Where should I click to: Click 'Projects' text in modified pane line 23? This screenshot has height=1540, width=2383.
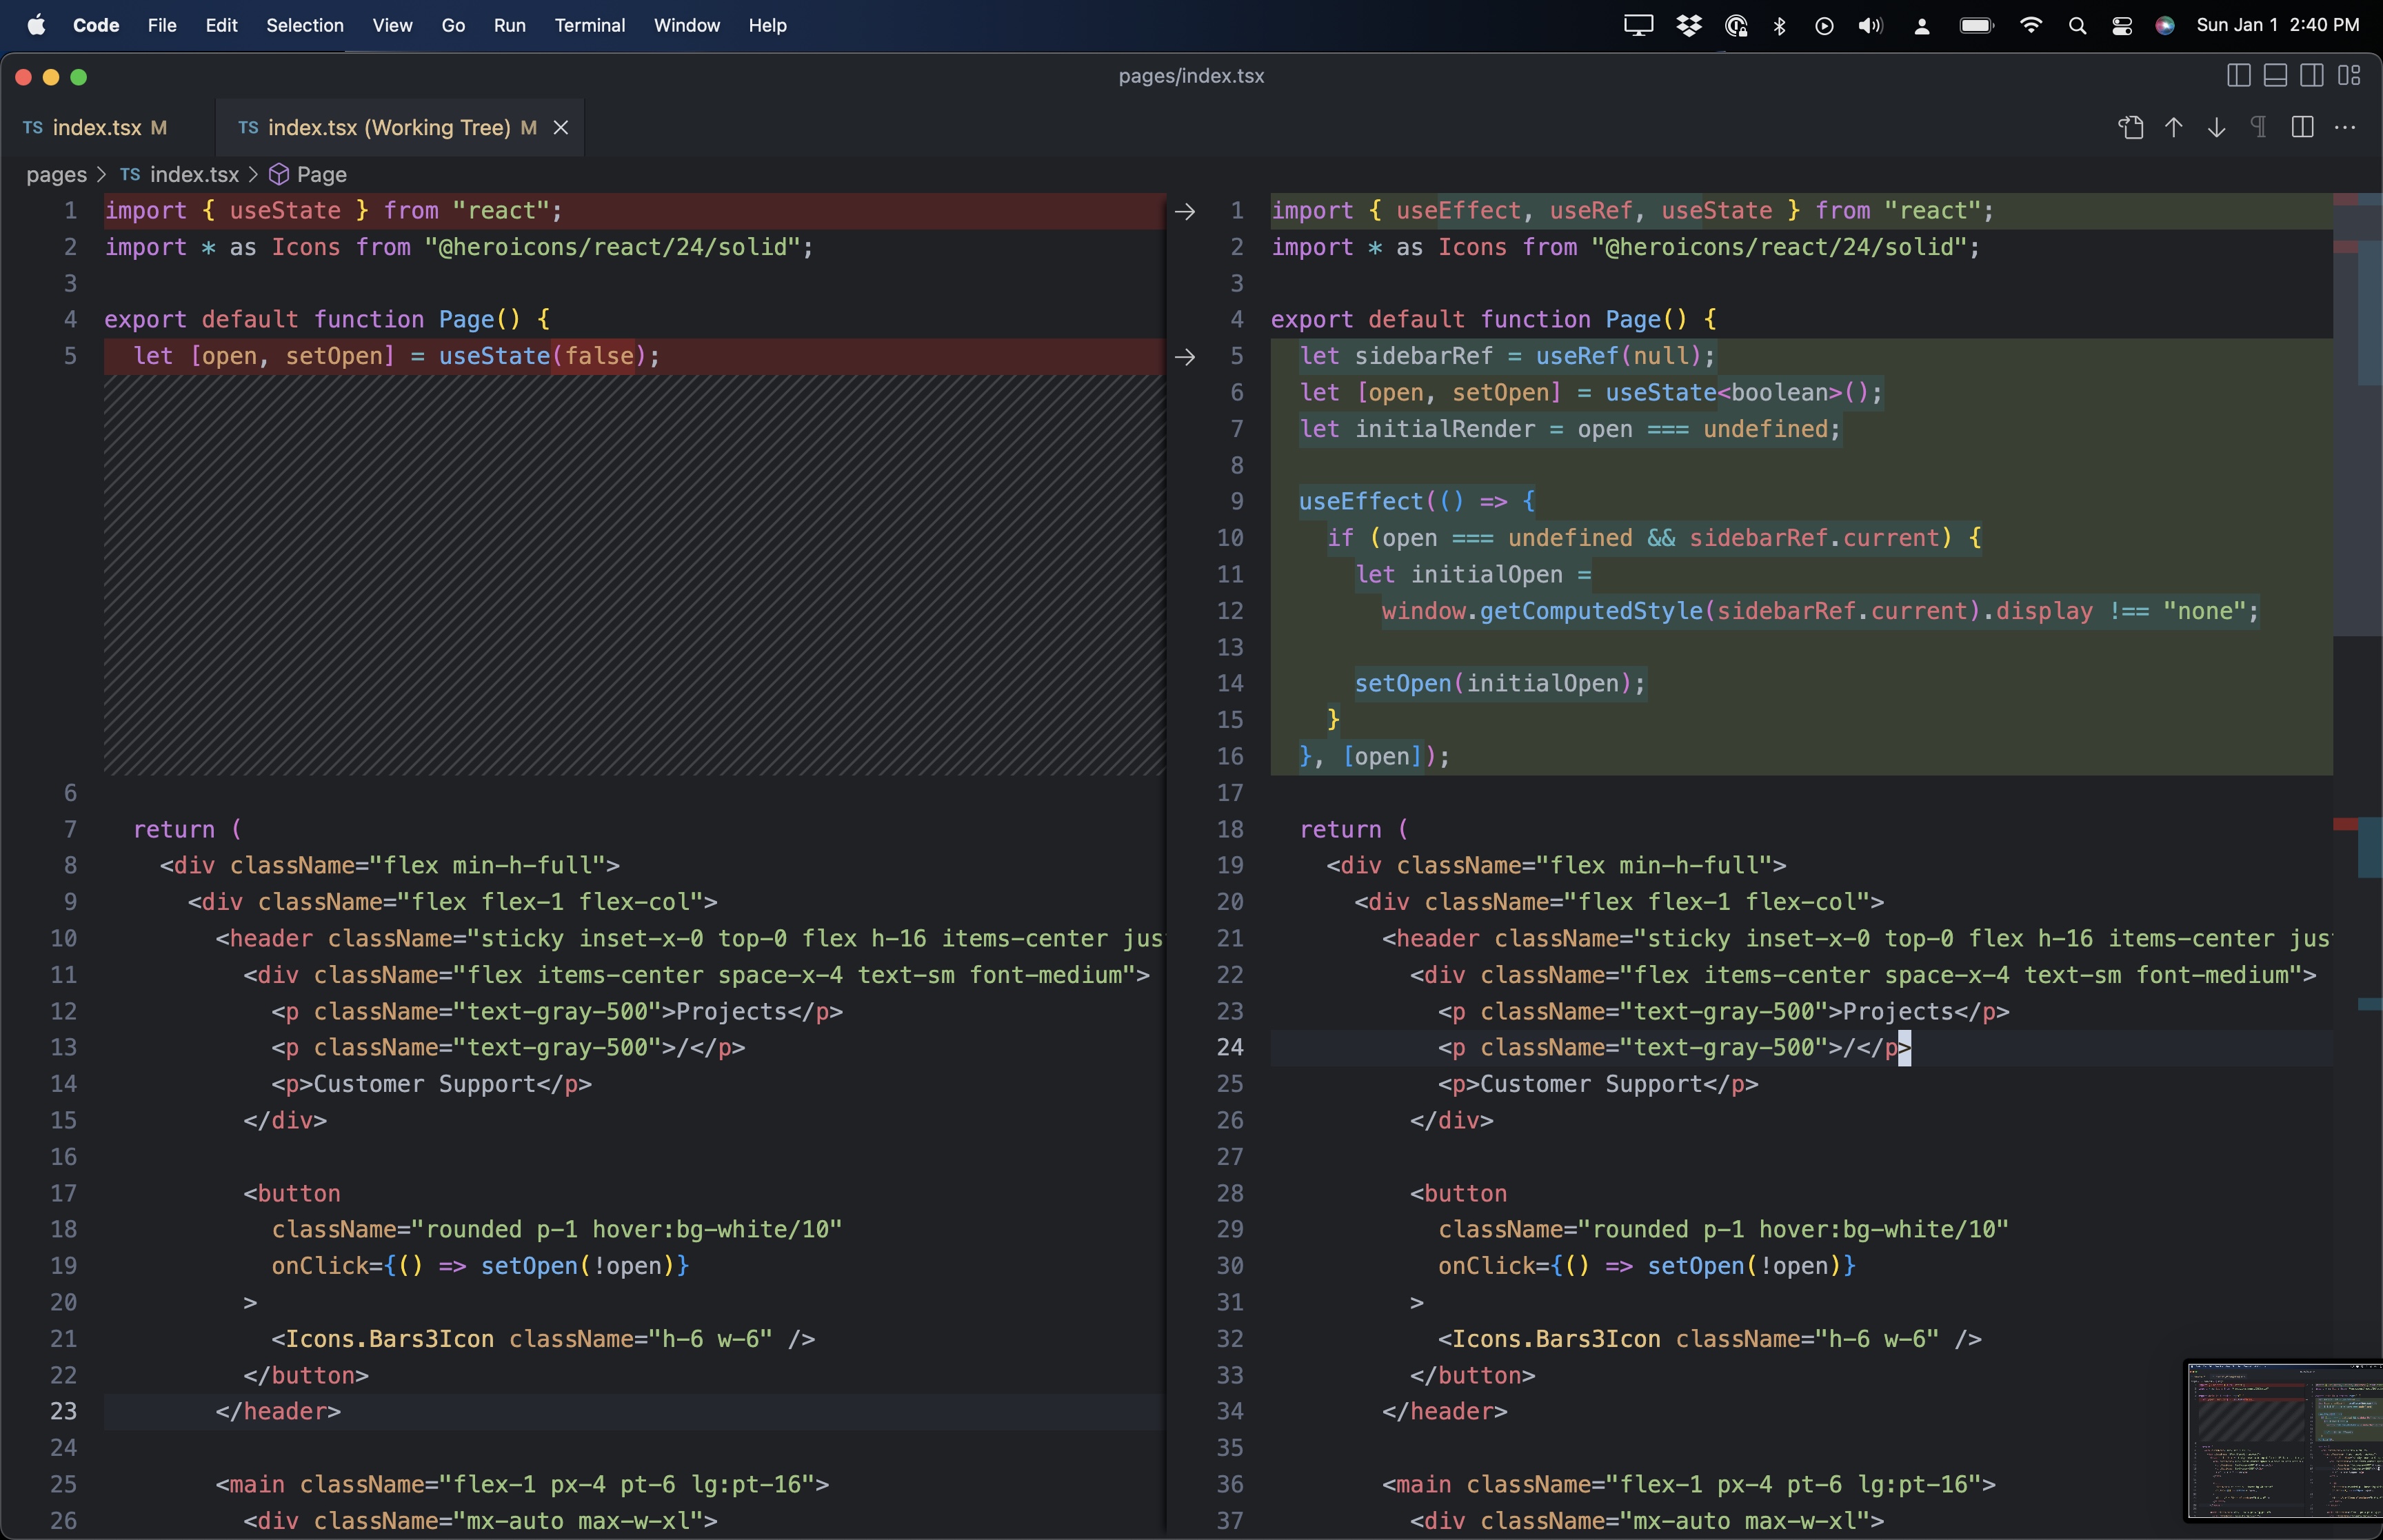click(x=1898, y=1012)
